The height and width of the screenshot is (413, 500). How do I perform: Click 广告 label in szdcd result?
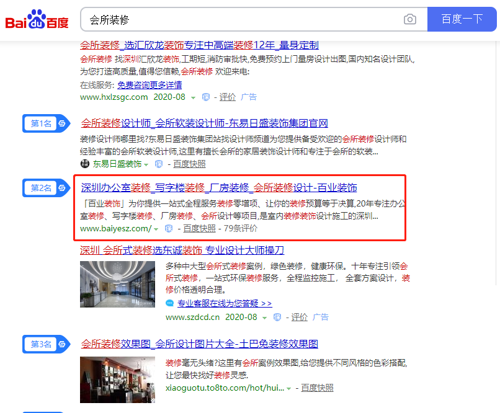point(321,317)
